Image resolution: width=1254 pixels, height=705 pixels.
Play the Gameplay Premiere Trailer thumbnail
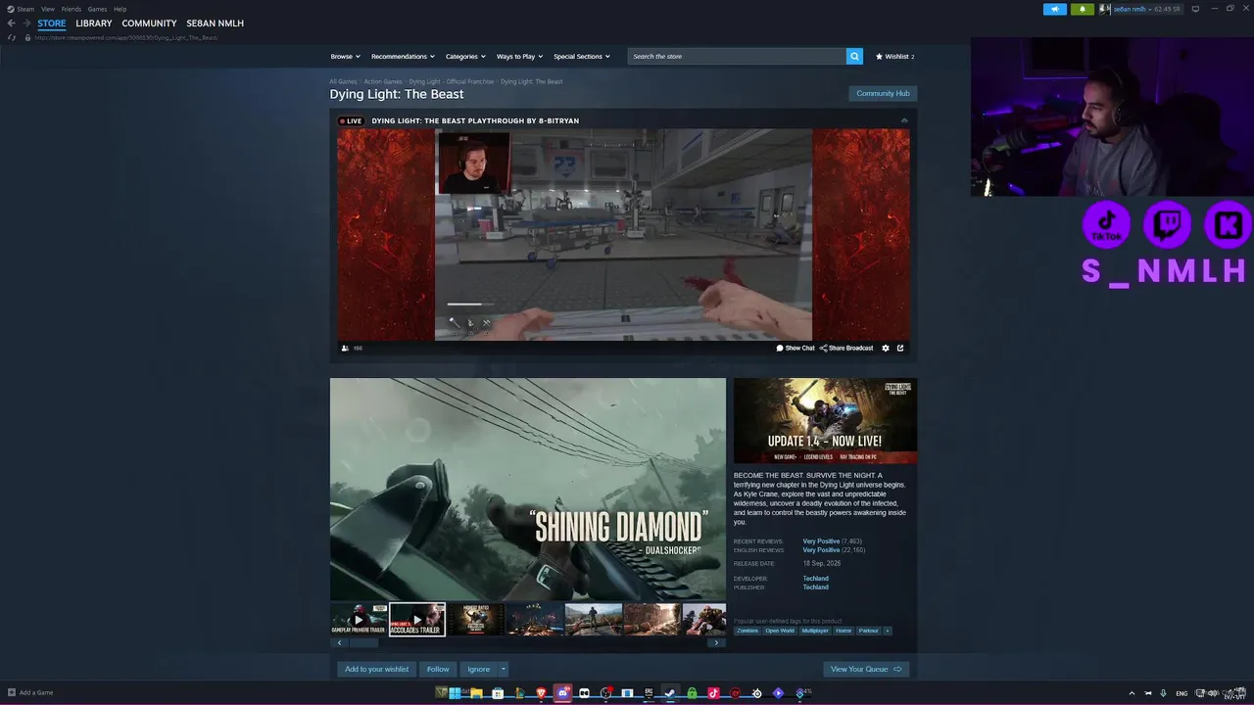coord(359,619)
